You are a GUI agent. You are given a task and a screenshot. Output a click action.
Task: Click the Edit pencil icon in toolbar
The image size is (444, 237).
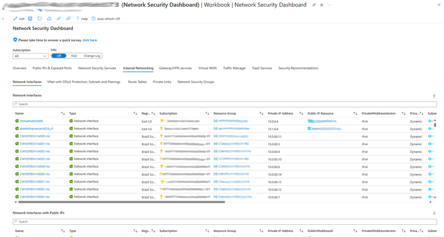click(x=16, y=19)
